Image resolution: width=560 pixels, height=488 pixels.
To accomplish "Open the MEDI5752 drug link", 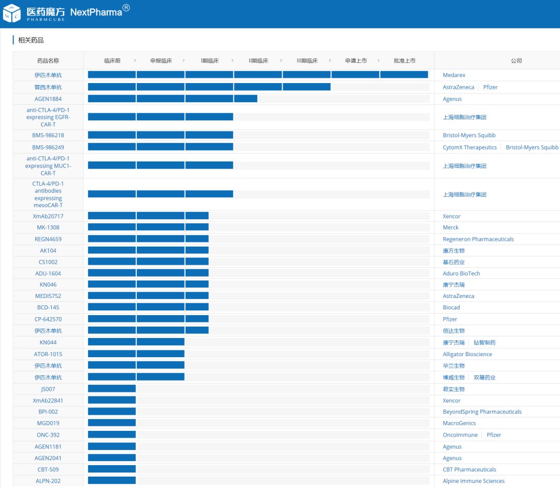I will click(48, 296).
